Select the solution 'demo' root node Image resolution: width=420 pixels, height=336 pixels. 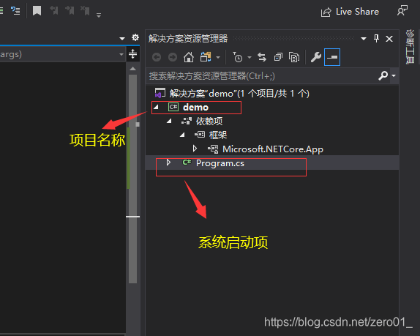[x=232, y=94]
